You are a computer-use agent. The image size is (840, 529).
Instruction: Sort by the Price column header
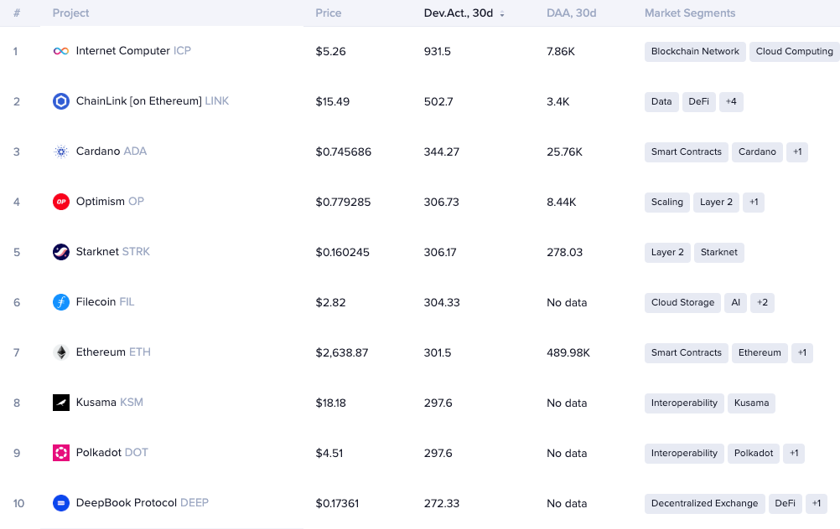[x=329, y=13]
